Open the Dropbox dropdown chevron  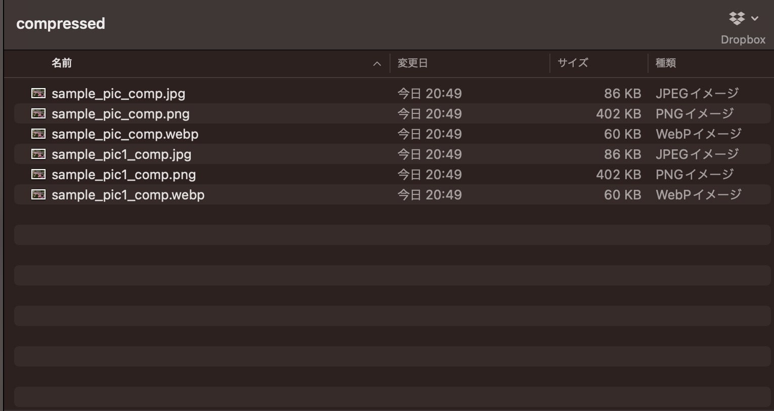[755, 19]
